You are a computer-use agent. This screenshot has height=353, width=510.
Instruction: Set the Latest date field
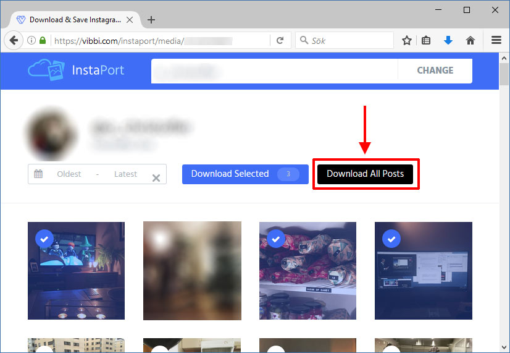tap(125, 174)
